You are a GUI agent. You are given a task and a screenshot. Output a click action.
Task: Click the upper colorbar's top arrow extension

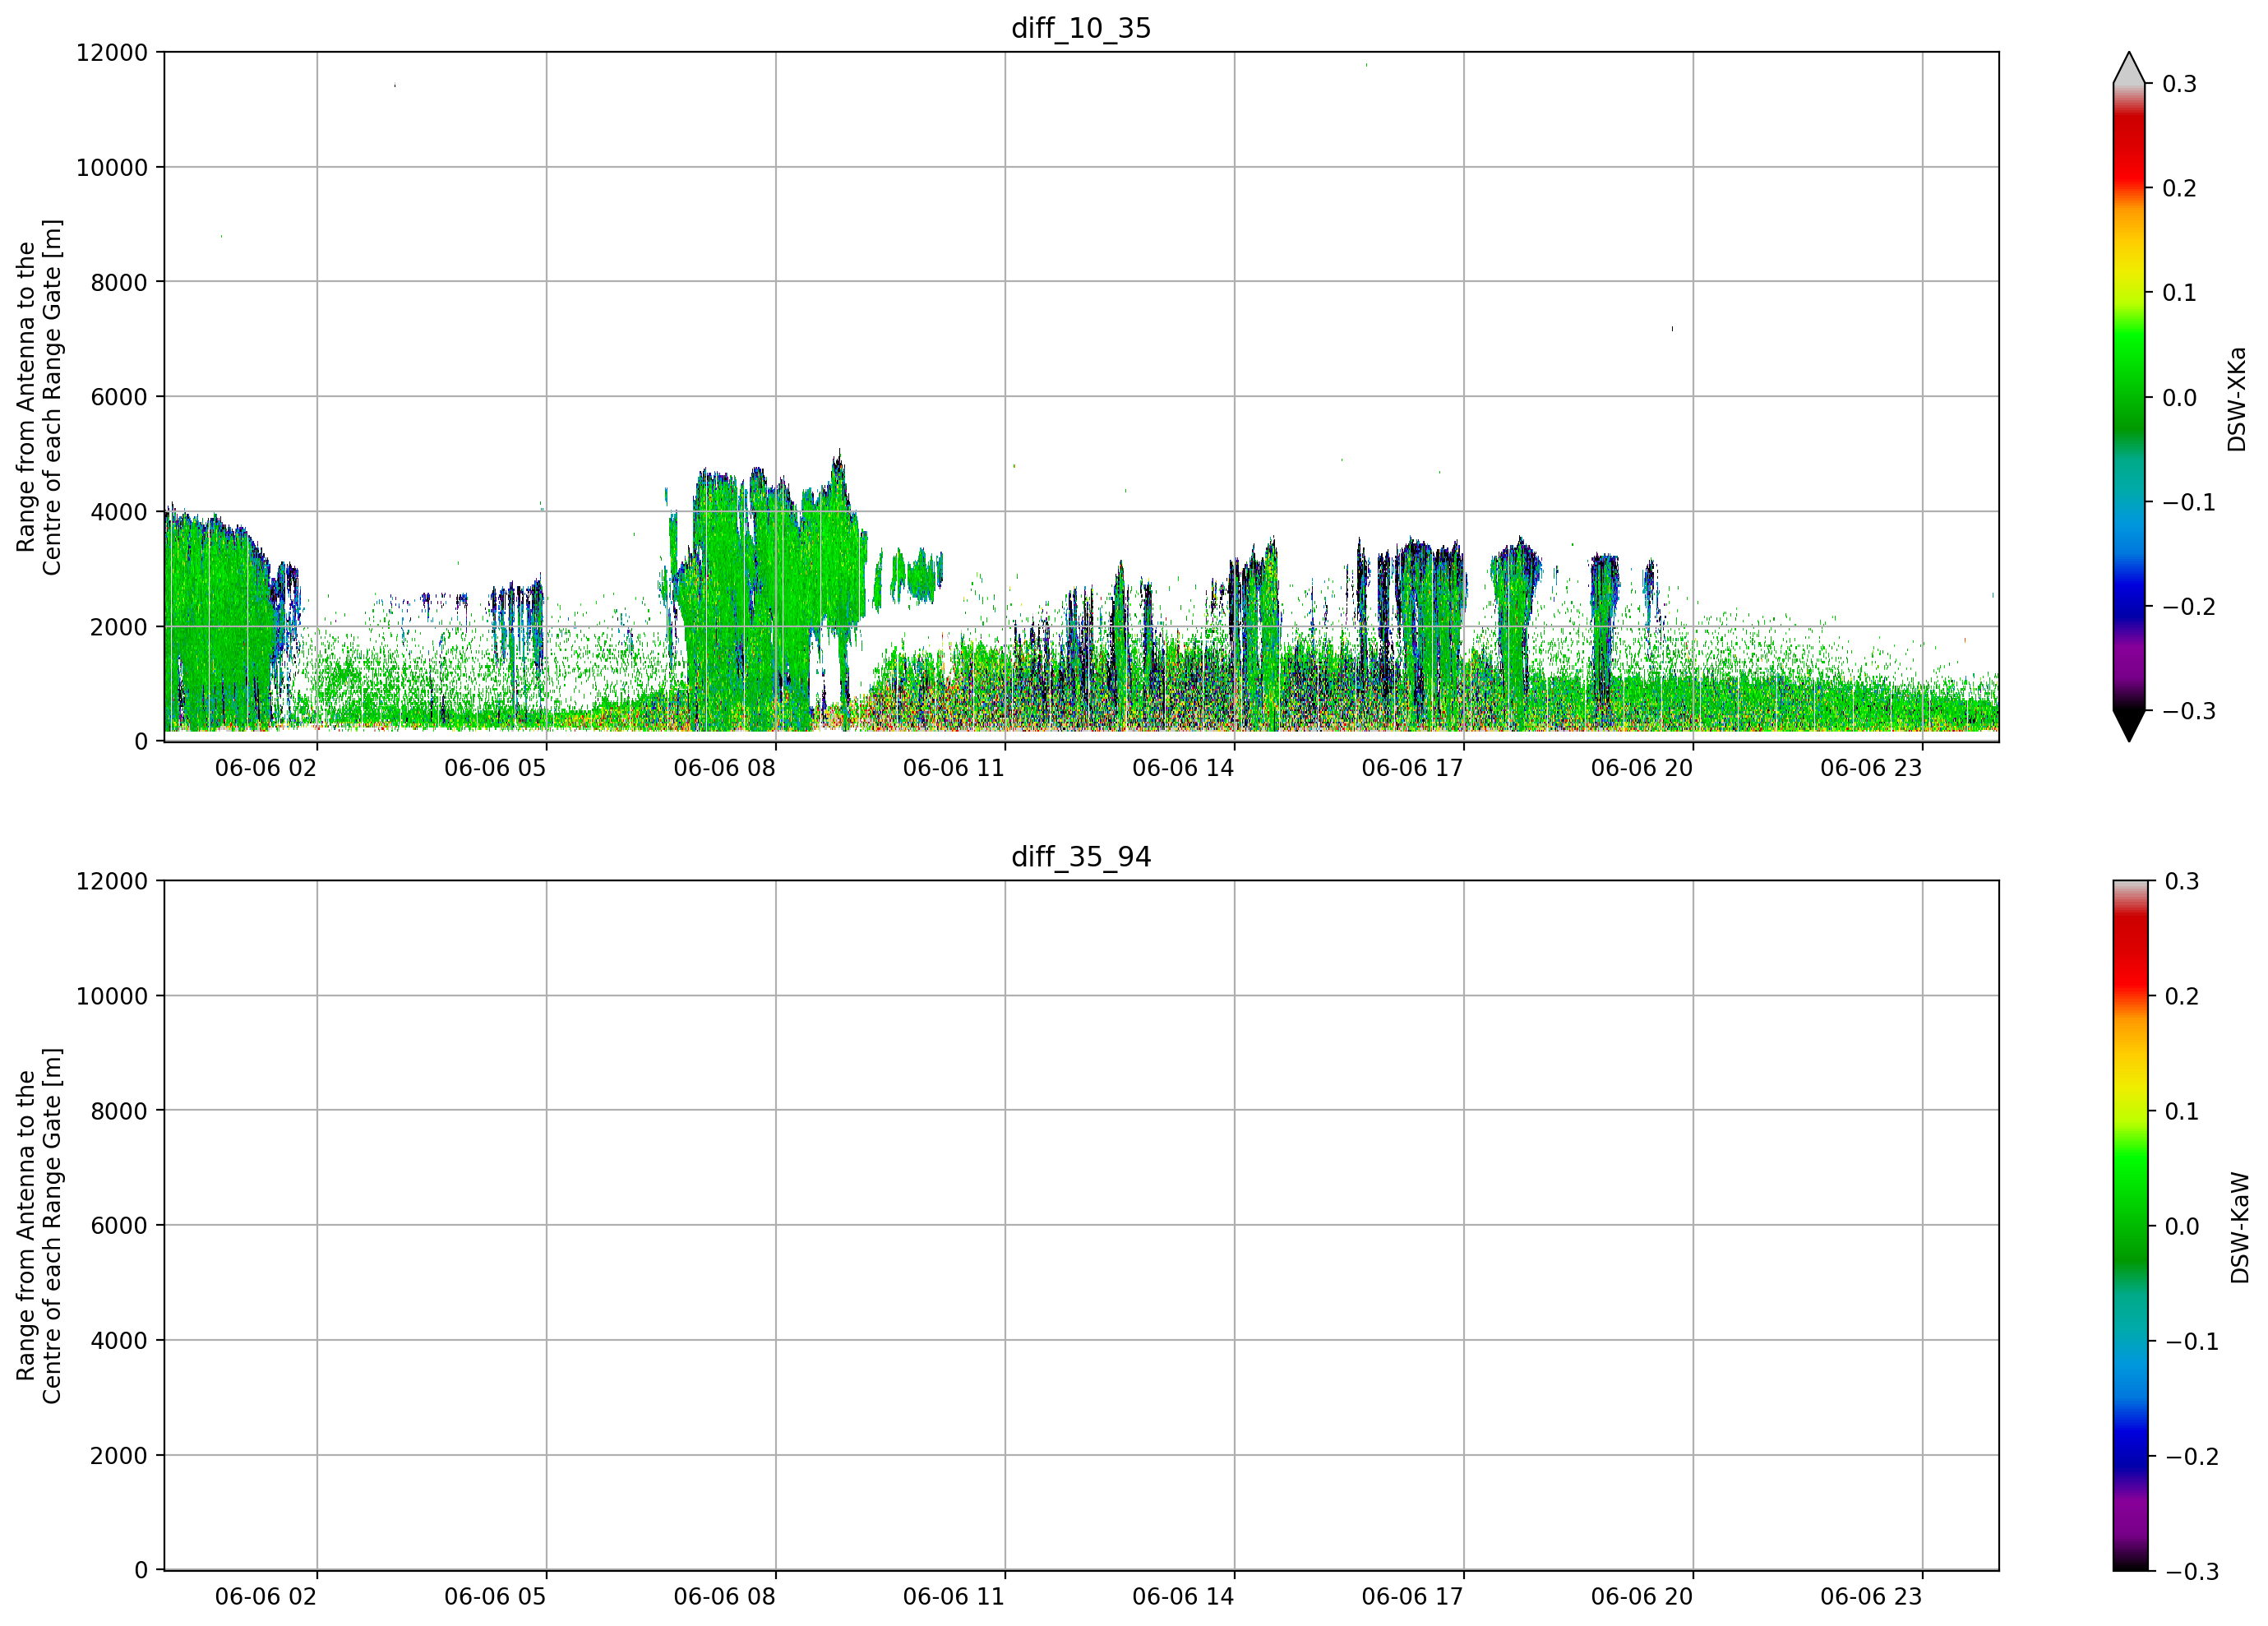2129,67
